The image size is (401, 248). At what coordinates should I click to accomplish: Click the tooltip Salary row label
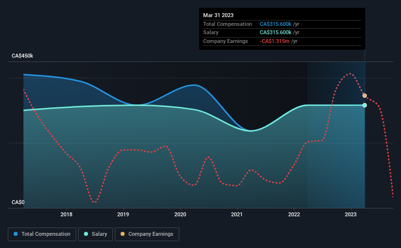point(211,33)
